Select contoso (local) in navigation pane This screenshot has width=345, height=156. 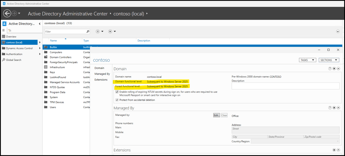19,42
